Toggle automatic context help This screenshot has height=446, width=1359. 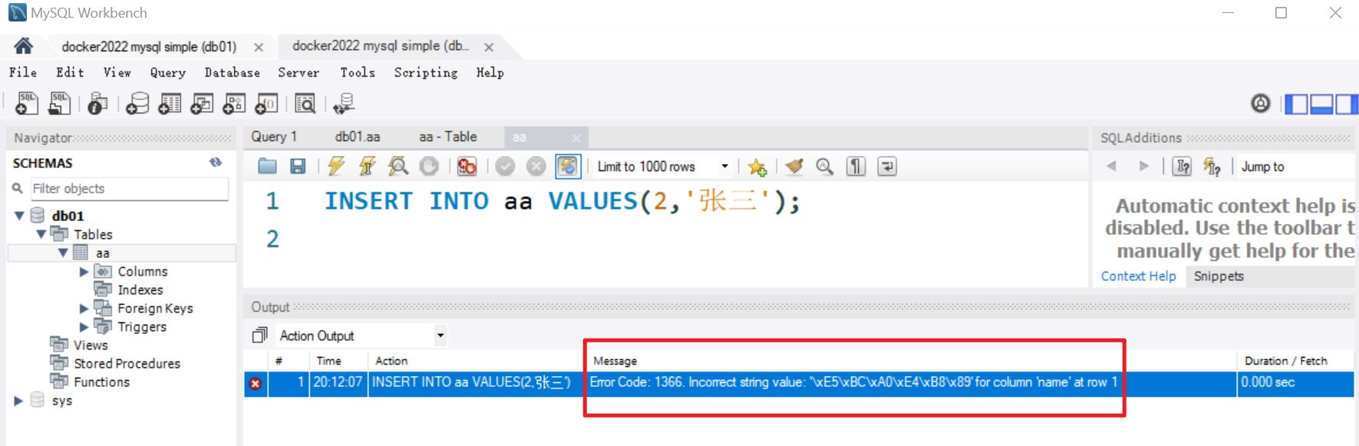[x=1212, y=166]
